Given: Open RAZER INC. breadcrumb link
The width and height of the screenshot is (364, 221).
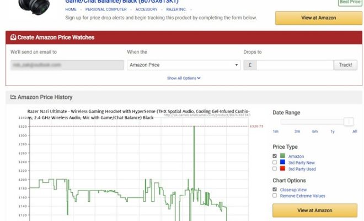Looking at the screenshot, I should point(176,9).
